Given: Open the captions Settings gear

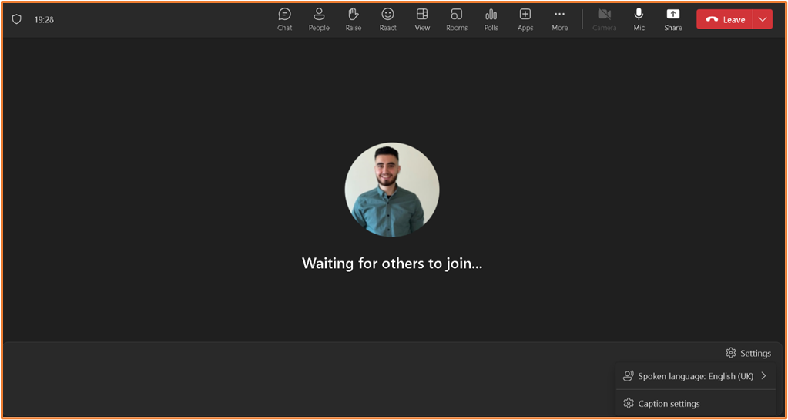Looking at the screenshot, I should [x=748, y=353].
